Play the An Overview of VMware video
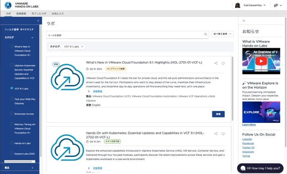 point(261,61)
